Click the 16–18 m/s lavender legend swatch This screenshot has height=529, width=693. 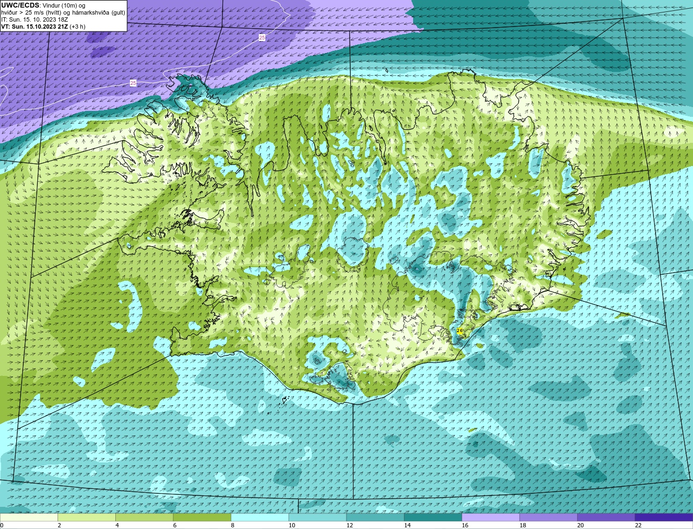point(490,517)
